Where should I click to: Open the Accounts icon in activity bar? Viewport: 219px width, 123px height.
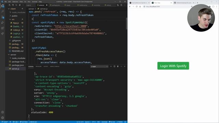coord(2,112)
